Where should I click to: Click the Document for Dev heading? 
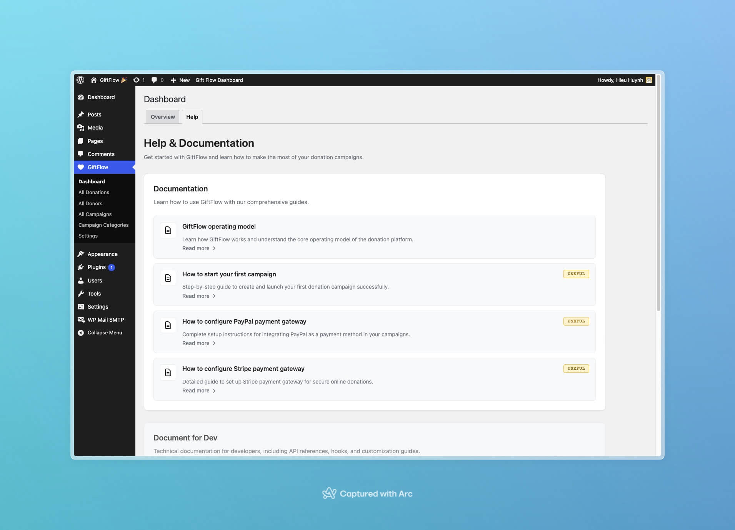click(x=185, y=438)
